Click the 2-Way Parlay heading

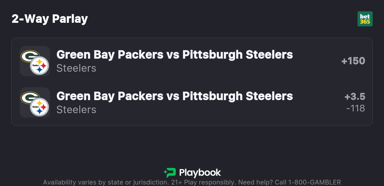(50, 19)
